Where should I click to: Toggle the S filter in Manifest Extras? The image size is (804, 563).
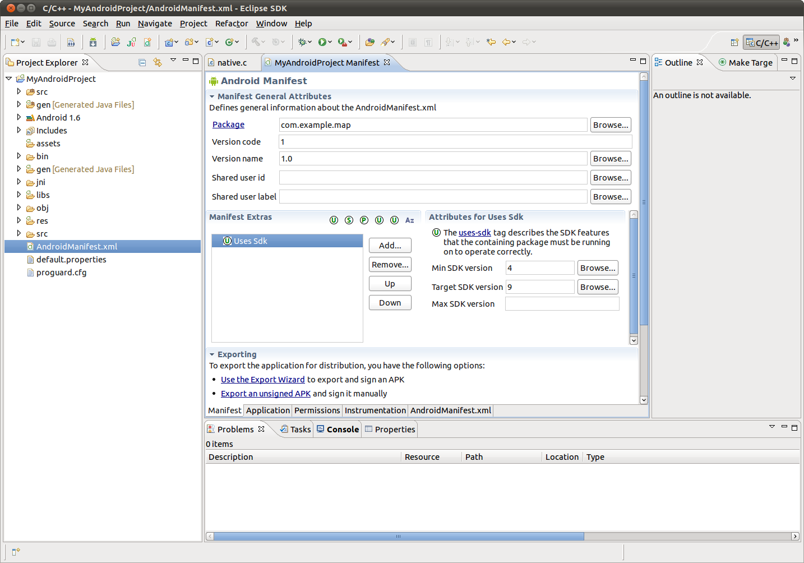349,220
